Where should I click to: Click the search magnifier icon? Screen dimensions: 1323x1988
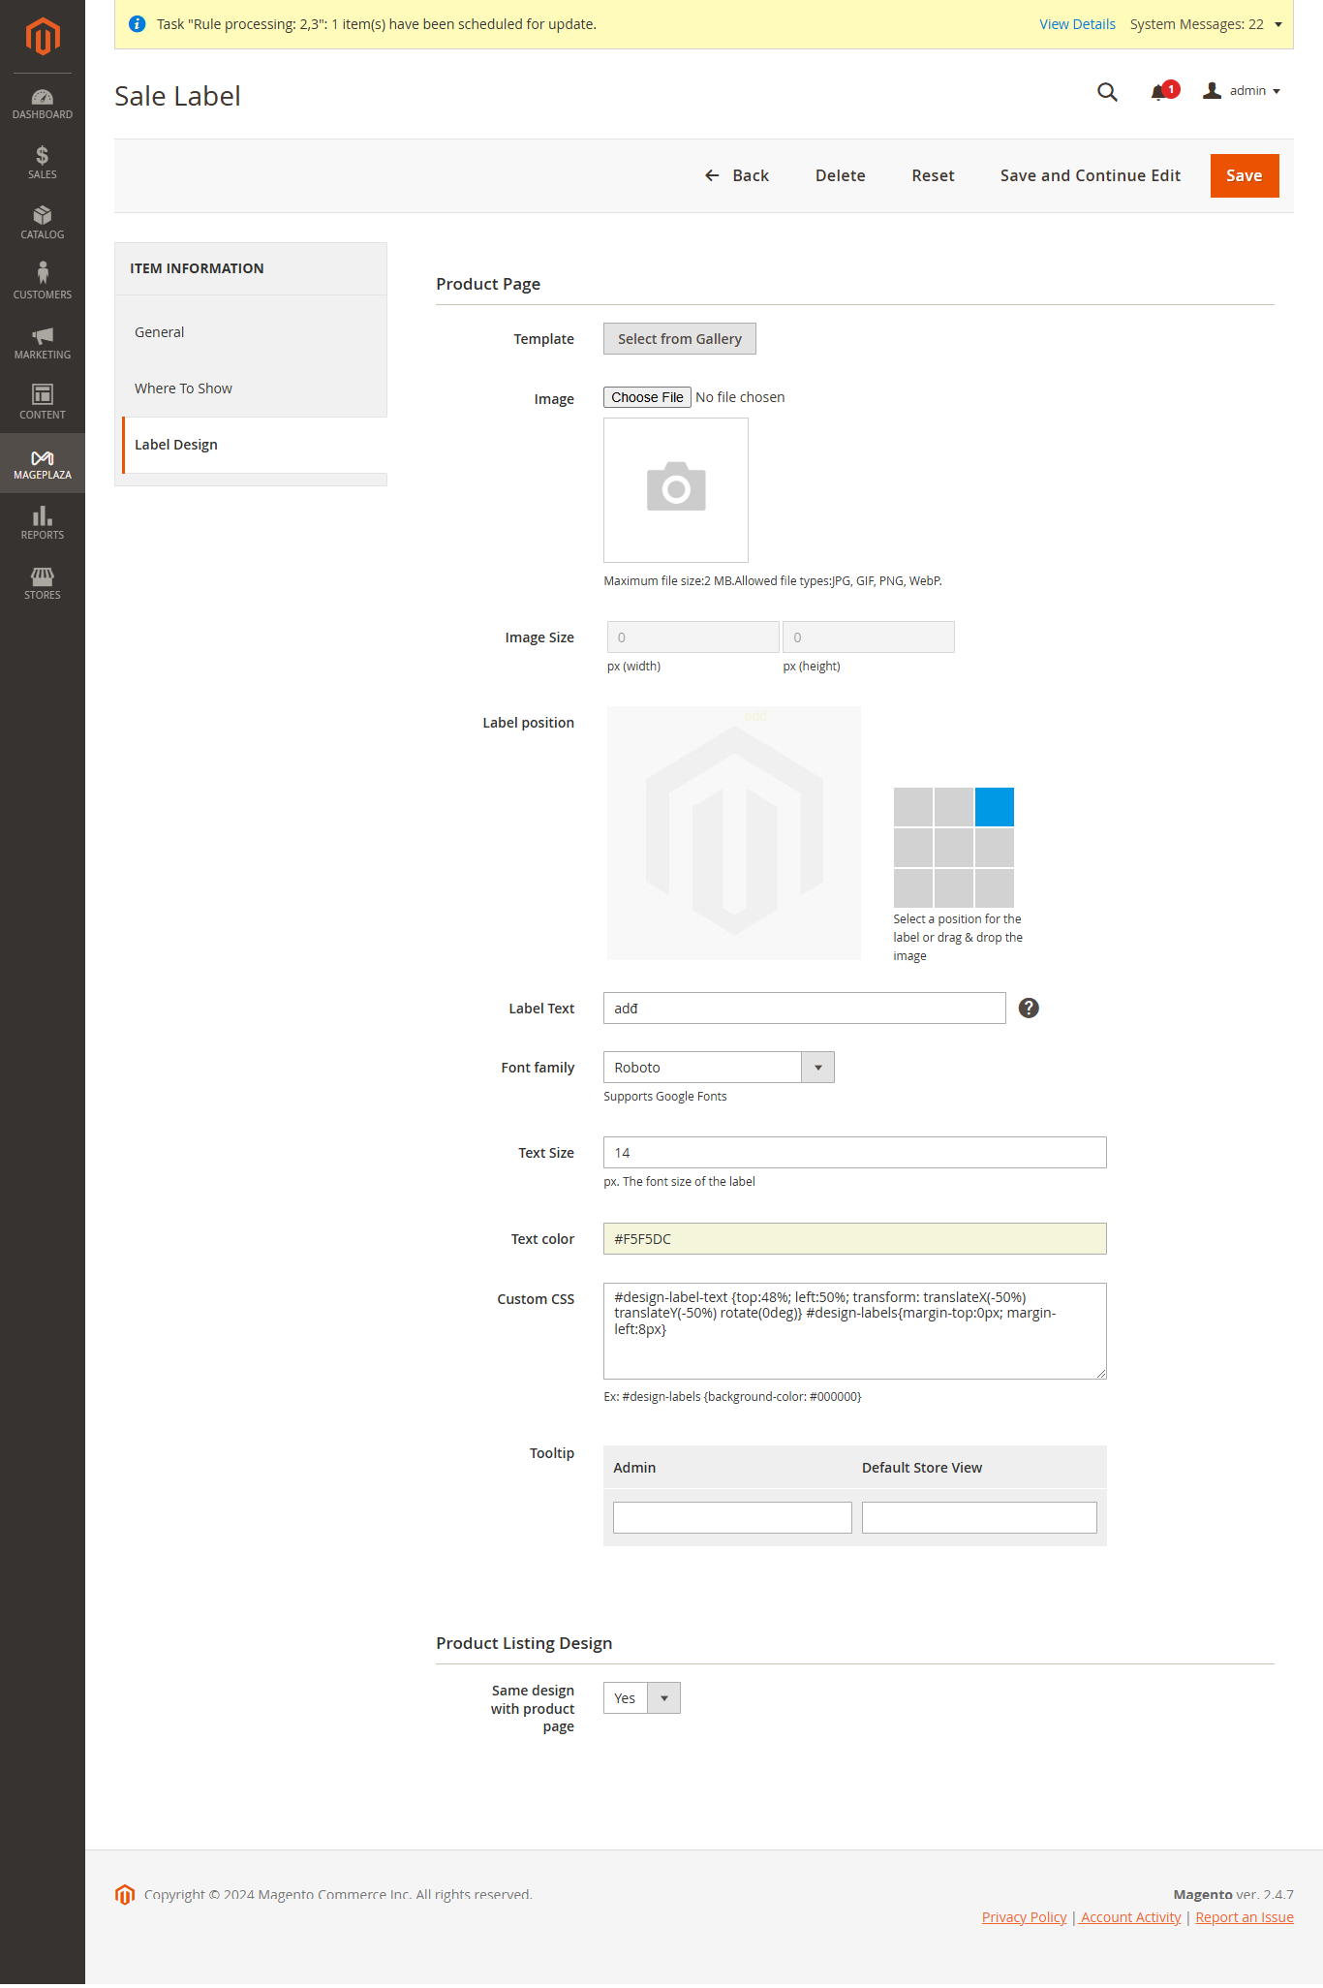pyautogui.click(x=1107, y=92)
